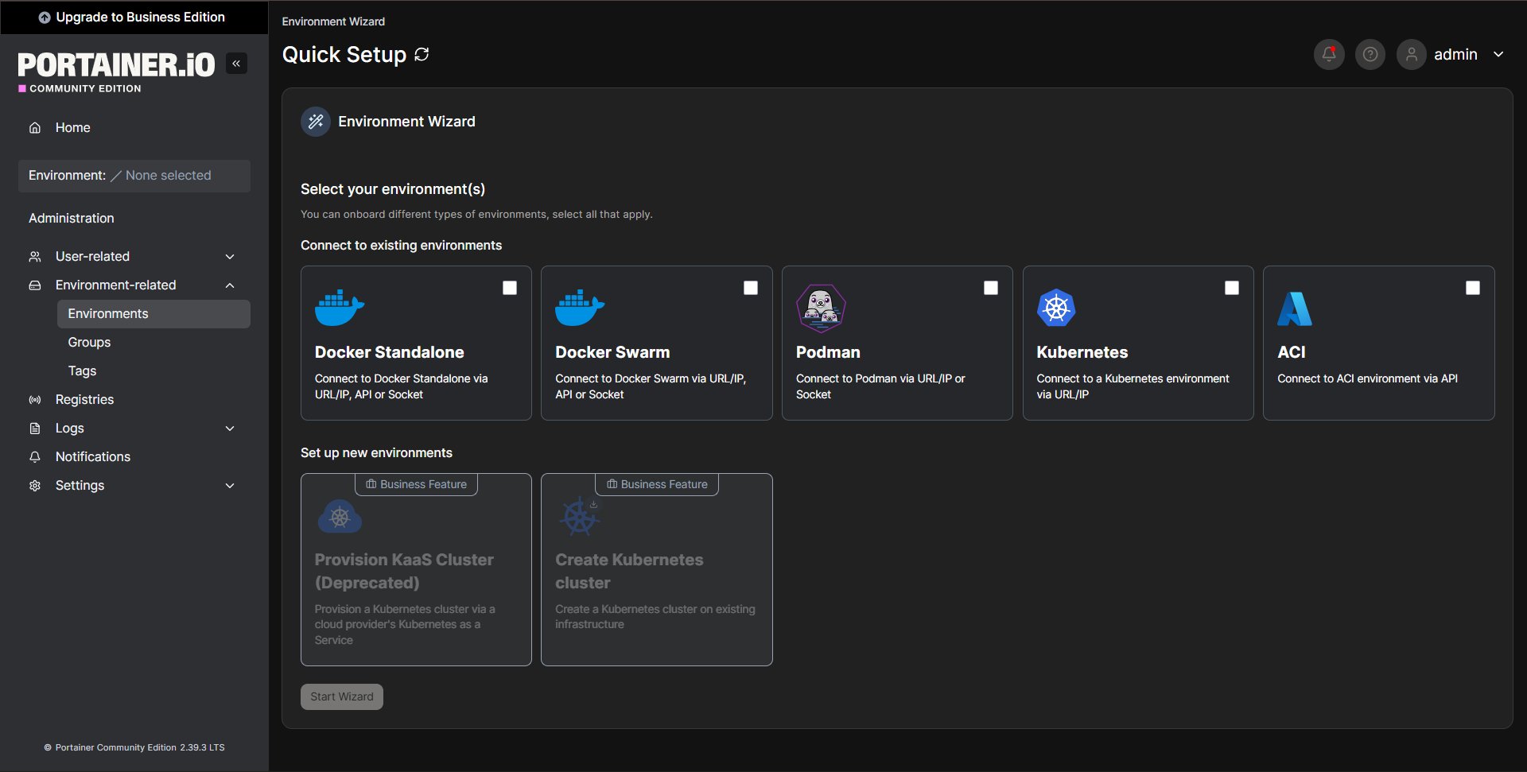Click the Settings gear icon

(35, 486)
